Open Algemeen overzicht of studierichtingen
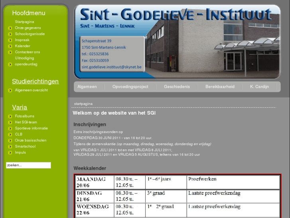Screen dimensions: 290x218 pyautogui.click(x=31, y=90)
